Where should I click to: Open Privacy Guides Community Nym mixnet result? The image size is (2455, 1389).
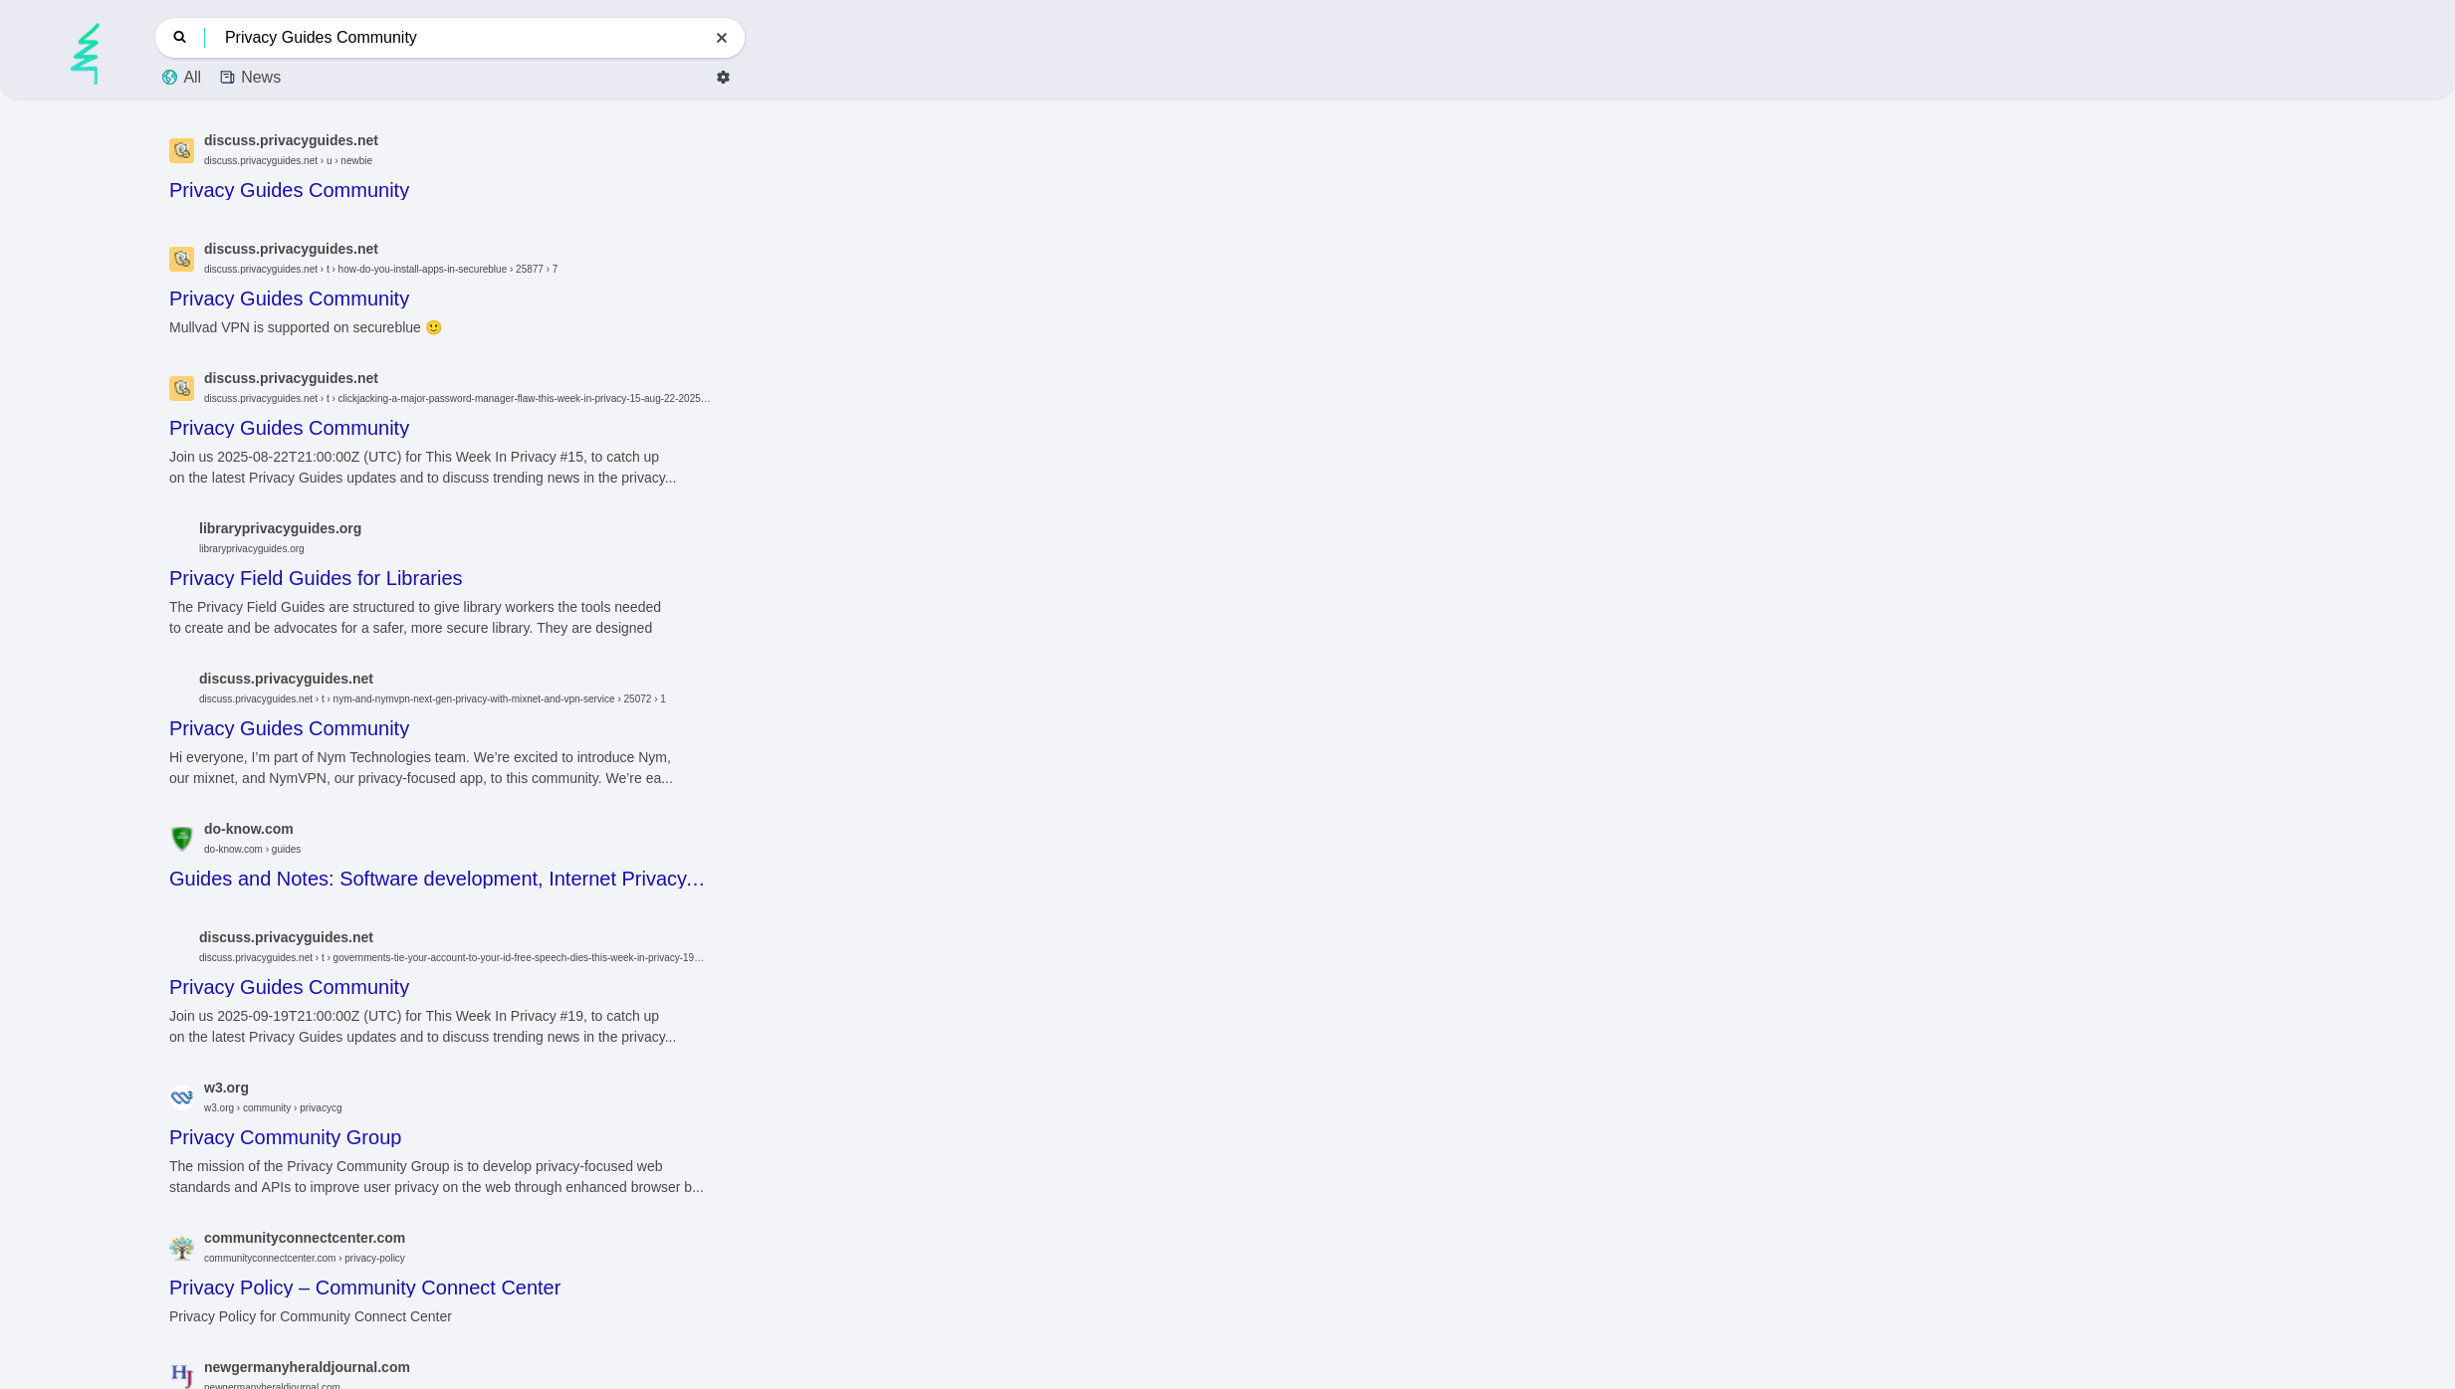click(x=289, y=728)
